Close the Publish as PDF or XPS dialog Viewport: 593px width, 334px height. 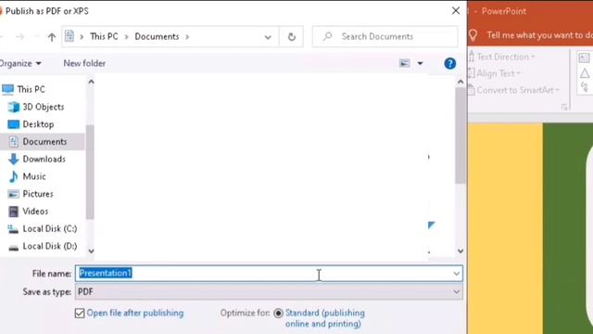tap(456, 10)
